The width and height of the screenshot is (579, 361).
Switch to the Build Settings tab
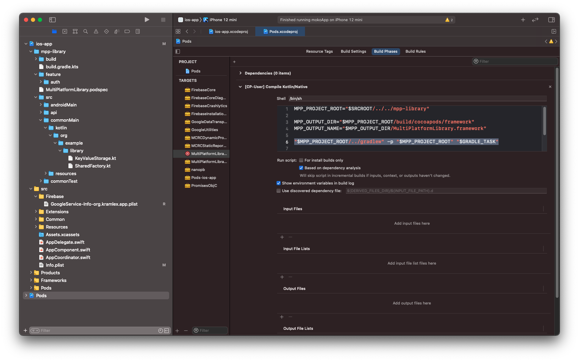(353, 52)
